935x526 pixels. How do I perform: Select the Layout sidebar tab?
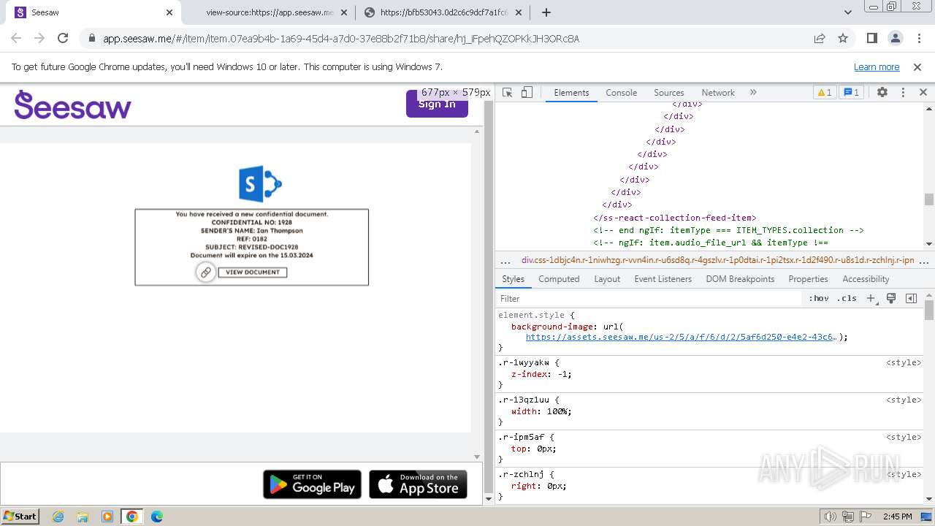coord(607,279)
